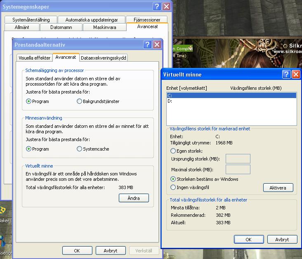302x259 pixels.
Task: Select Storleken bestäms av Windows option
Action: (173, 179)
